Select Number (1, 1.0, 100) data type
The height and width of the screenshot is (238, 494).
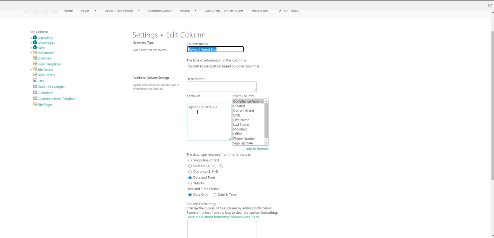190,166
